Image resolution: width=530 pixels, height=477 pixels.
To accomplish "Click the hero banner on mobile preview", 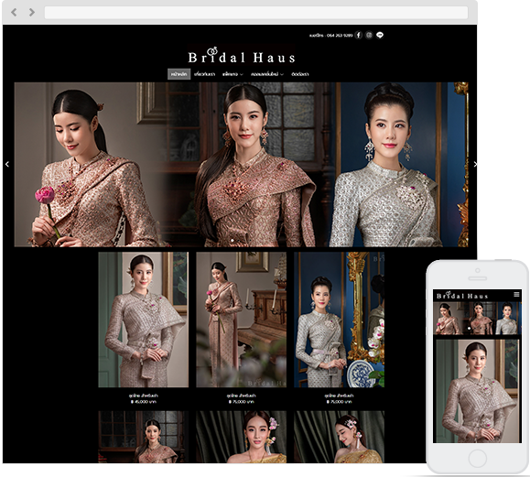I will (x=477, y=318).
